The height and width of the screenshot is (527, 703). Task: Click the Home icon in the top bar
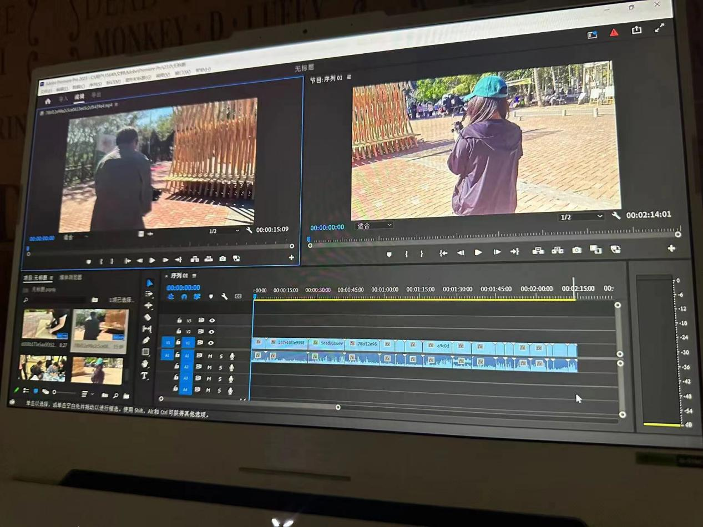48,101
